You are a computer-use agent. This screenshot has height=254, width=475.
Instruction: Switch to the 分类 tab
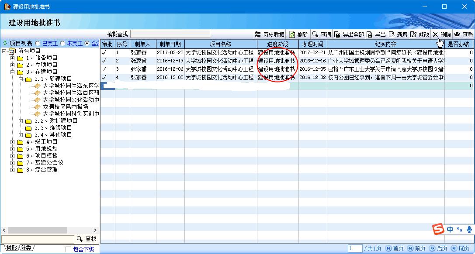point(26,248)
